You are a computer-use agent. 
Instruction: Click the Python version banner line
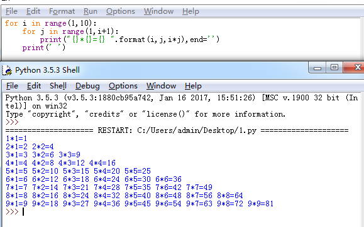tap(182, 102)
